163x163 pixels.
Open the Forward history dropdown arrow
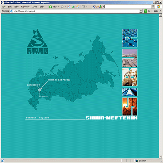[x=66, y=7]
